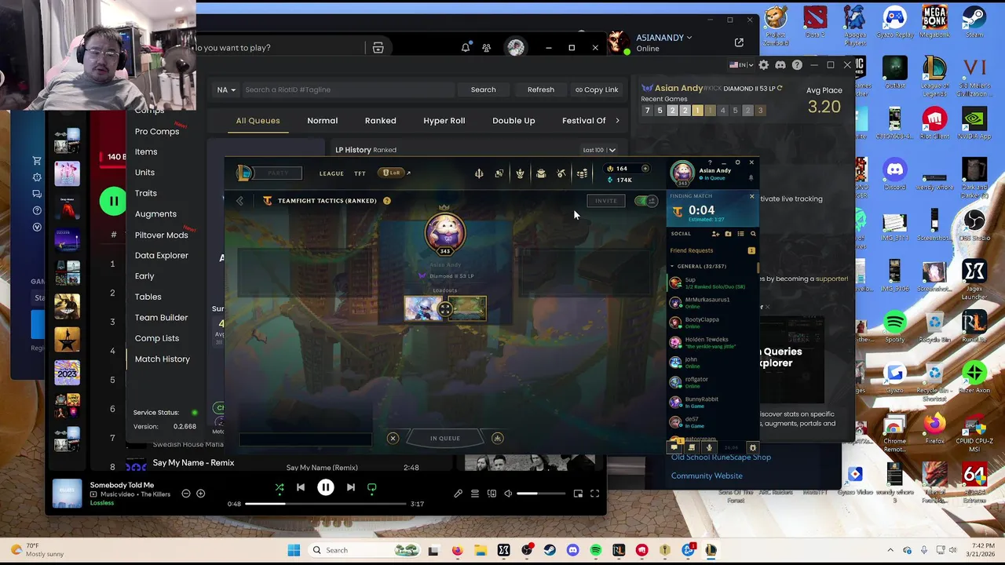This screenshot has width=1005, height=565.
Task: Close the Finding Match panel
Action: 751,196
